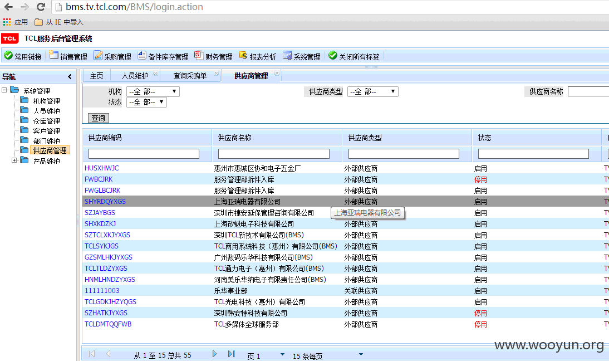Click the 查询 button
The width and height of the screenshot is (609, 361).
click(x=99, y=118)
